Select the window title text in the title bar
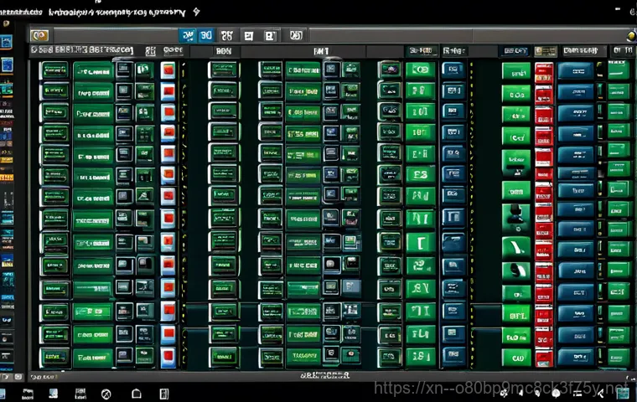This screenshot has height=402, width=637. [x=101, y=12]
